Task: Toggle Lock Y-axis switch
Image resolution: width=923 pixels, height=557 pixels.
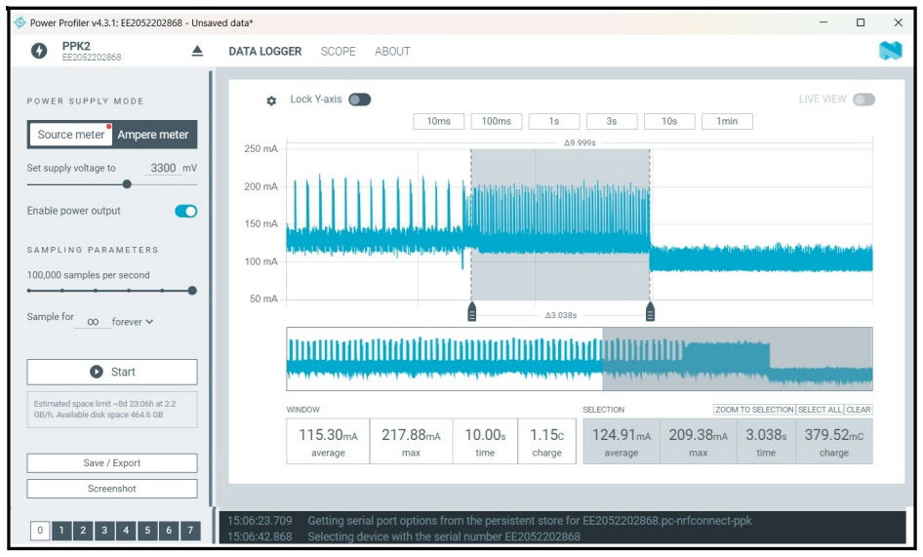Action: [x=360, y=99]
